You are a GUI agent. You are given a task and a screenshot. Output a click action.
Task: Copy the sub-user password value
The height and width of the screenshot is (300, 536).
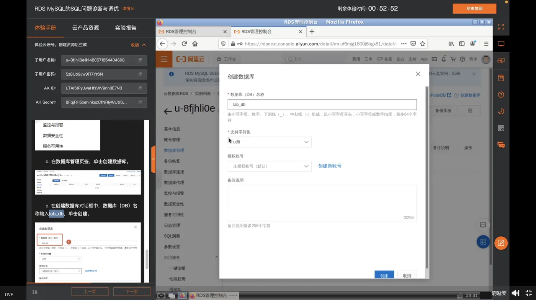[x=140, y=74]
